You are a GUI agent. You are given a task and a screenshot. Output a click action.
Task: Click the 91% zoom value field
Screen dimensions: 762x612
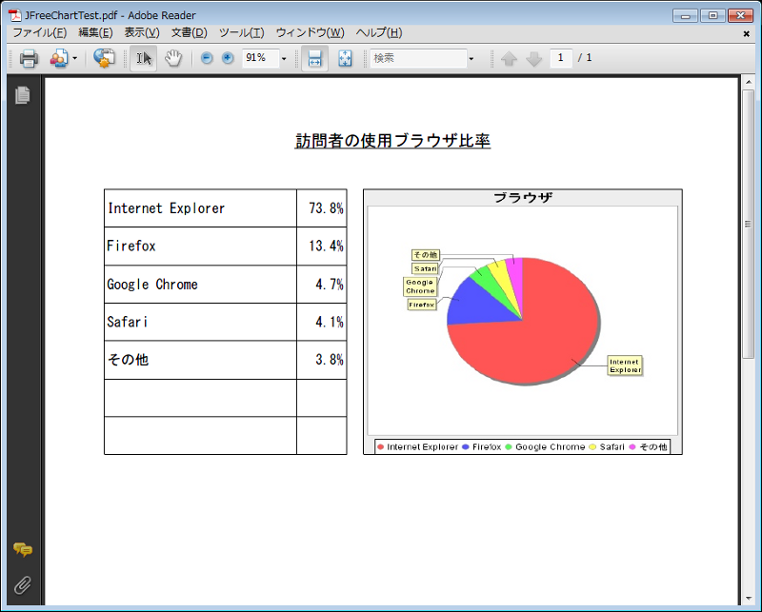pos(260,58)
